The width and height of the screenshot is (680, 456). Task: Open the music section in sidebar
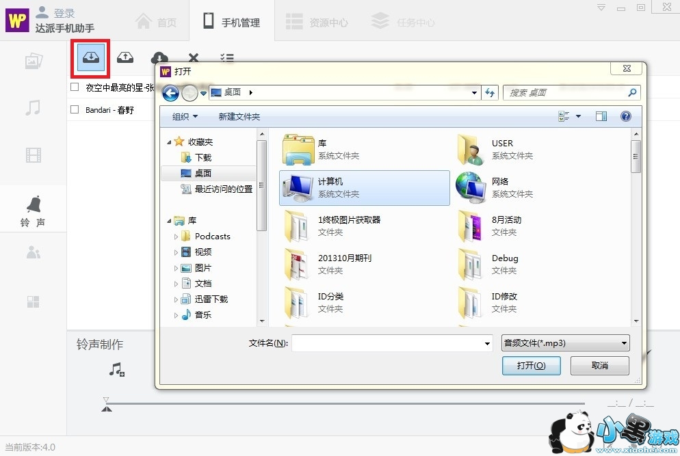pyautogui.click(x=33, y=107)
